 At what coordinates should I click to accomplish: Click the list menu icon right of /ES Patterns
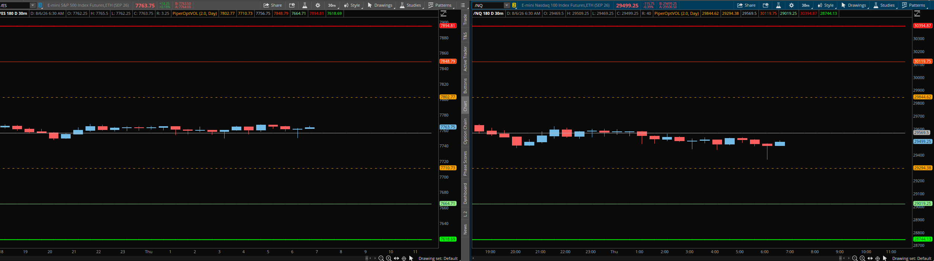(x=463, y=5)
